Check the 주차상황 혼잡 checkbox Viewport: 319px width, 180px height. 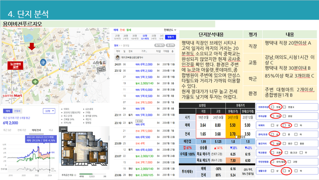click(284, 116)
